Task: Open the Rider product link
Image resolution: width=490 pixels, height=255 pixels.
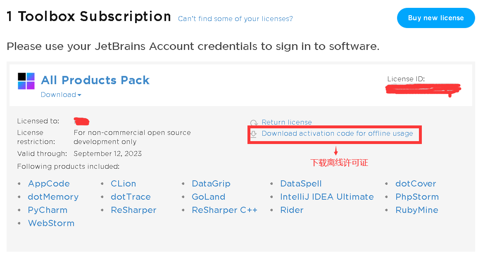Action: click(x=292, y=210)
